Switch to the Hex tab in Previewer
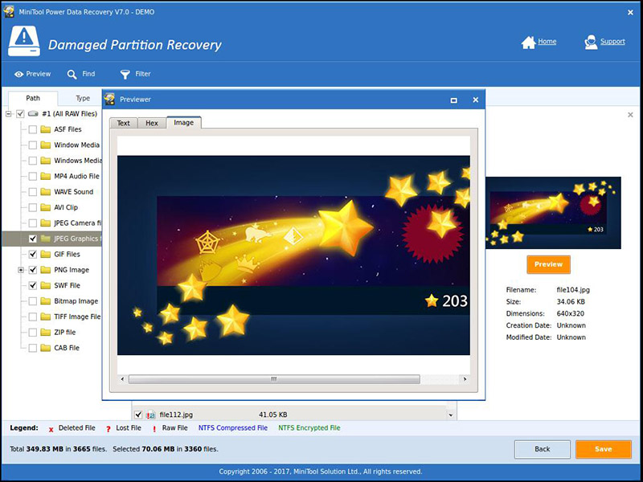The width and height of the screenshot is (643, 482). pyautogui.click(x=151, y=123)
